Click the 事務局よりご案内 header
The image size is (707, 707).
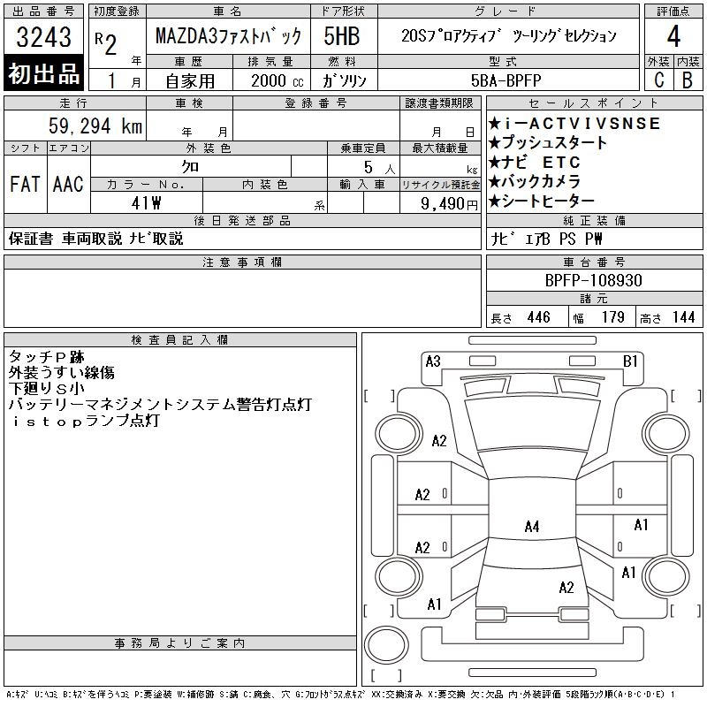click(179, 643)
